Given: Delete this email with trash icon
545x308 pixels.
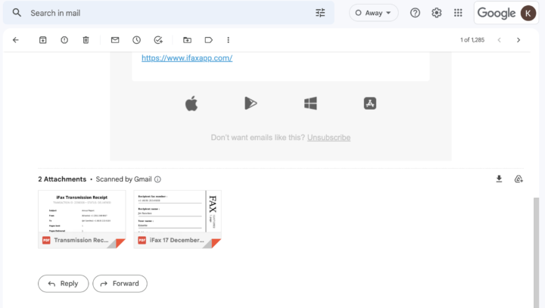Looking at the screenshot, I should 86,40.
